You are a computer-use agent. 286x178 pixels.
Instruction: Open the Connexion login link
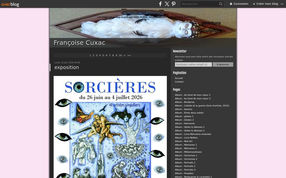click(x=239, y=4)
